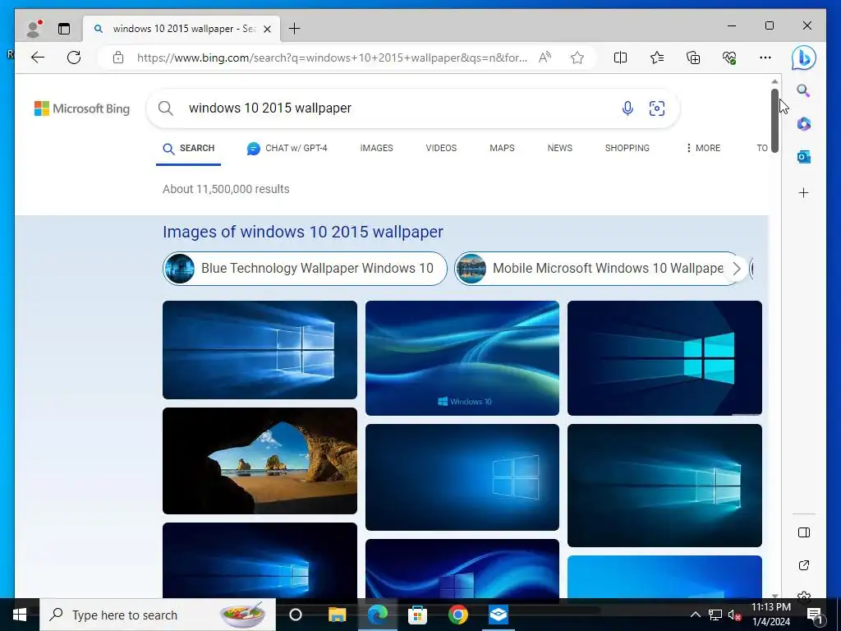This screenshot has width=841, height=631.
Task: Click the Bing search text field
Action: click(397, 108)
